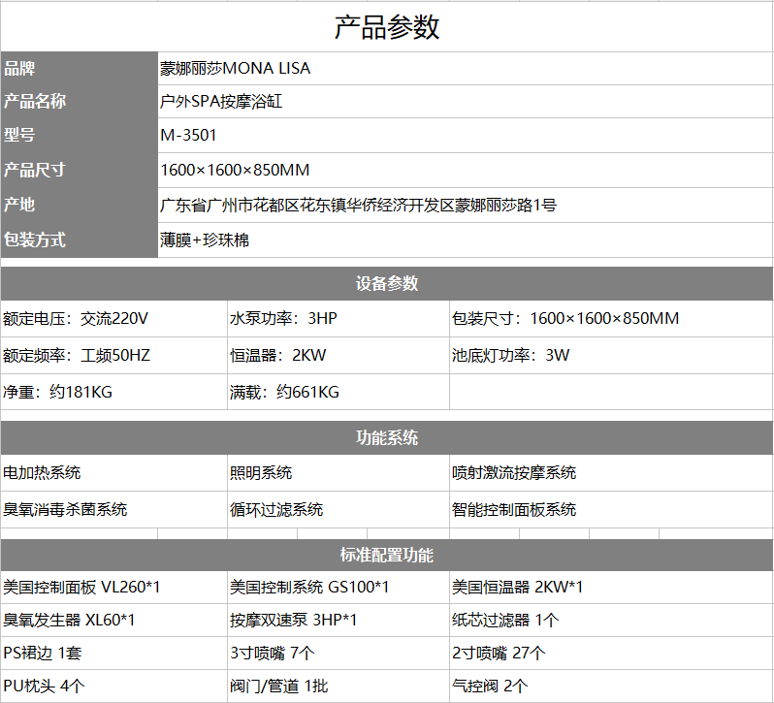
Task: Select the 水泵功率 3HP cell
Action: coord(283,319)
